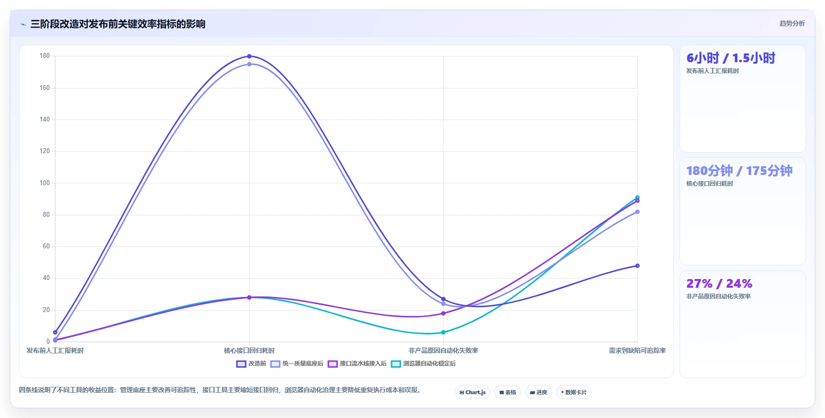The height and width of the screenshot is (418, 825).
Task: Toggle the 接口流水线接入后 legend series
Action: tap(357, 364)
